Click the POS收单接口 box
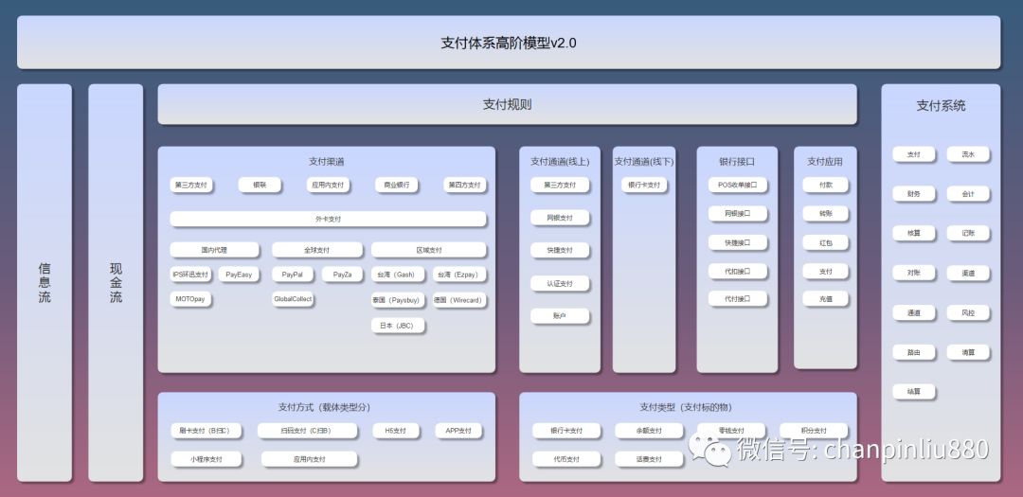The image size is (1023, 497). click(737, 185)
